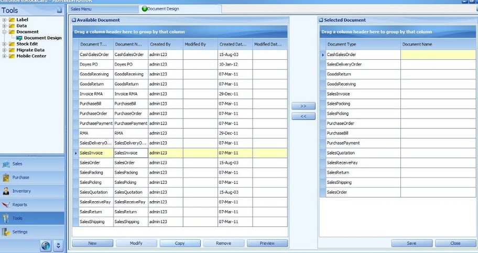Viewport: 478px width, 253px height.
Task: Click the Stock Edit folder icon
Action: (12, 44)
